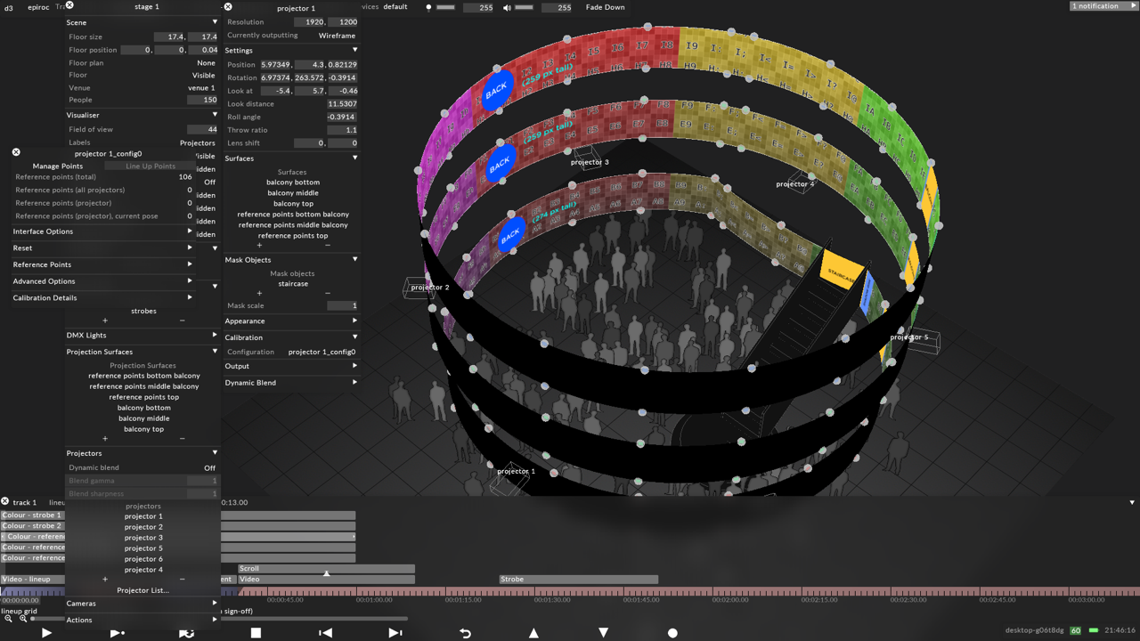Close the stage 1 editor panel

point(69,6)
